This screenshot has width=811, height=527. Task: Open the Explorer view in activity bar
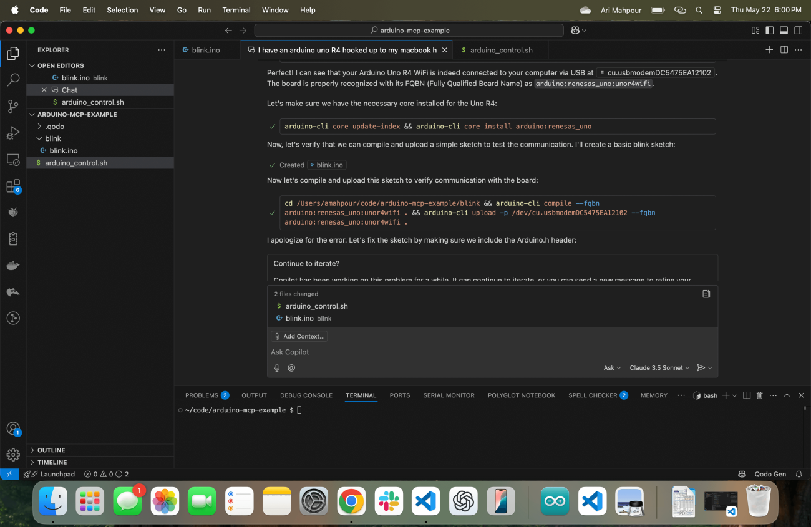click(13, 54)
